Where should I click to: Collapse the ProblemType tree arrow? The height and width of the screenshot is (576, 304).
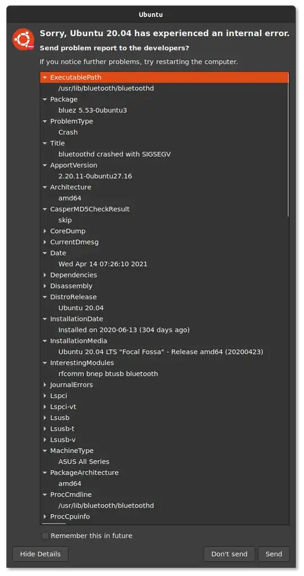pos(44,121)
